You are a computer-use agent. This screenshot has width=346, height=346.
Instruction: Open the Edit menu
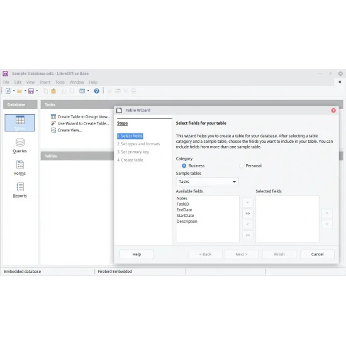pyautogui.click(x=18, y=82)
